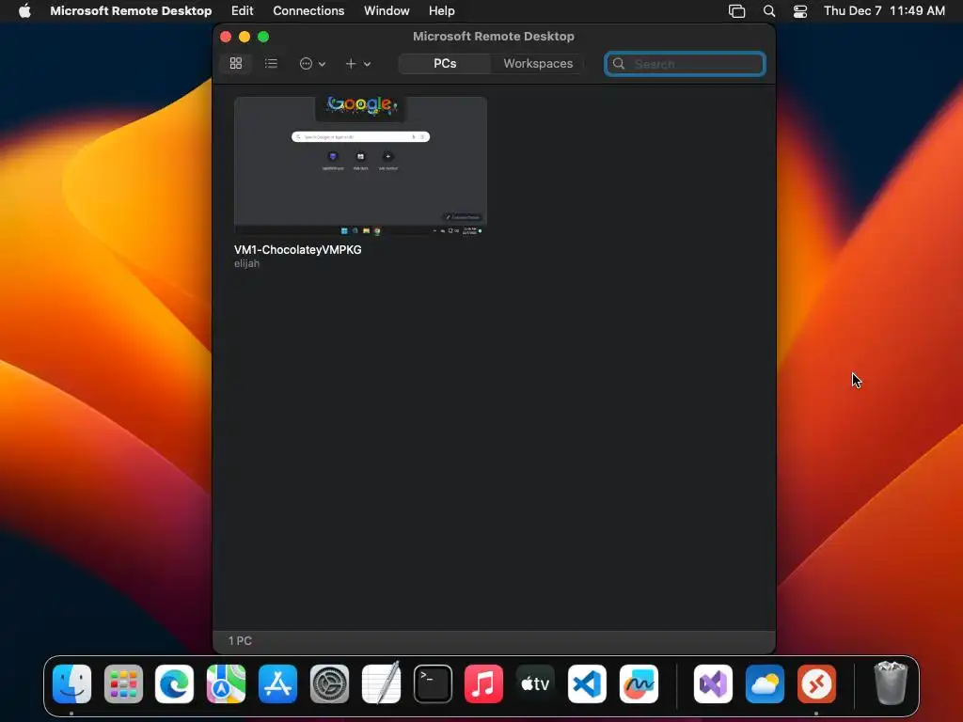Close the Microsoft Remote Desktop window

click(226, 37)
